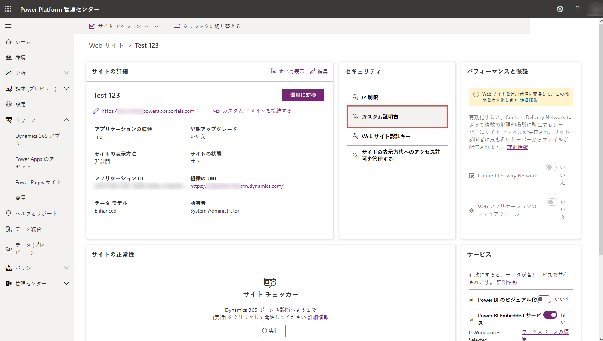Image resolution: width=603 pixels, height=341 pixels.
Task: Click the データ統合 icon
Action: 9,229
